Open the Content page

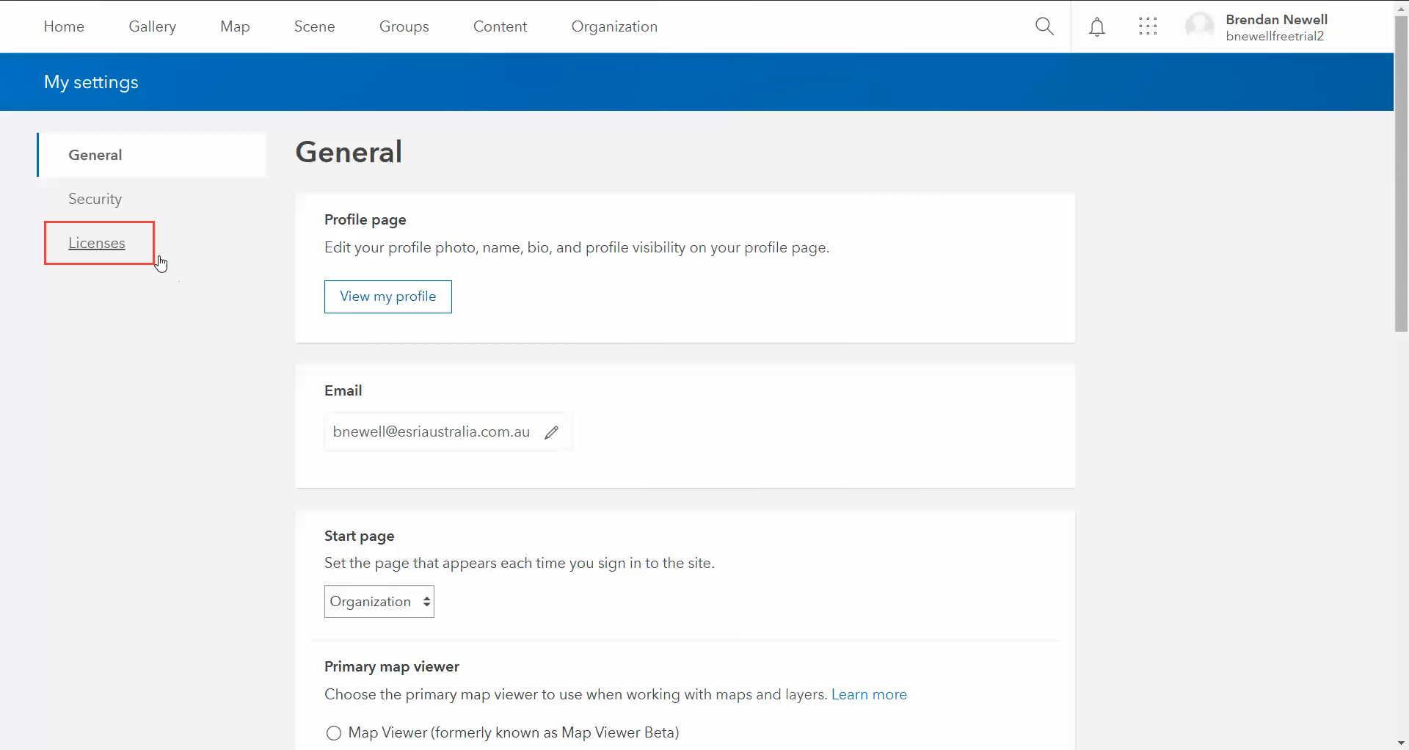click(x=500, y=26)
